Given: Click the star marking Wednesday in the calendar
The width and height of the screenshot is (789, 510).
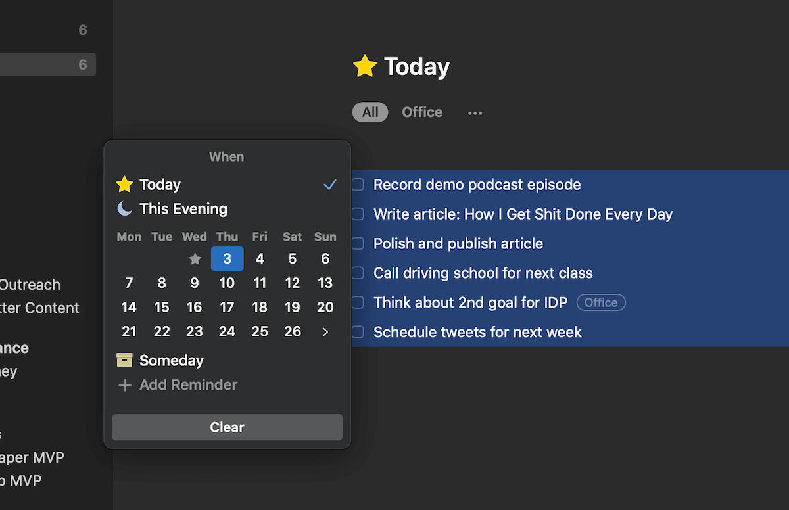Looking at the screenshot, I should (x=195, y=259).
